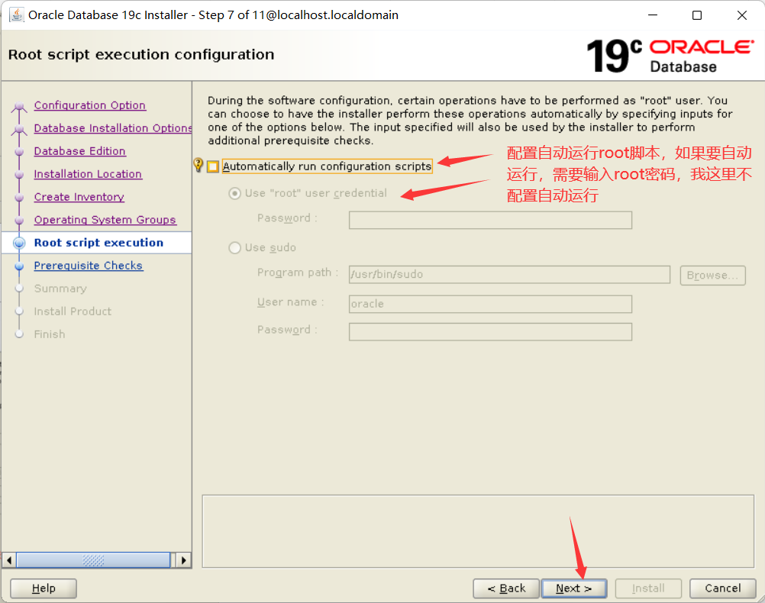Viewport: 765px width, 603px height.
Task: Maximize the installer window
Action: click(x=697, y=15)
